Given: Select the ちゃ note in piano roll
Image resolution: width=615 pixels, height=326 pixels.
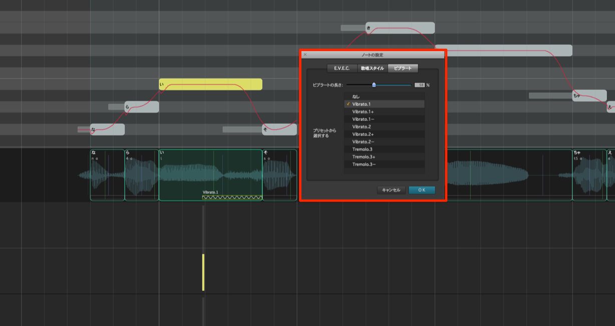Looking at the screenshot, I should coord(589,95).
